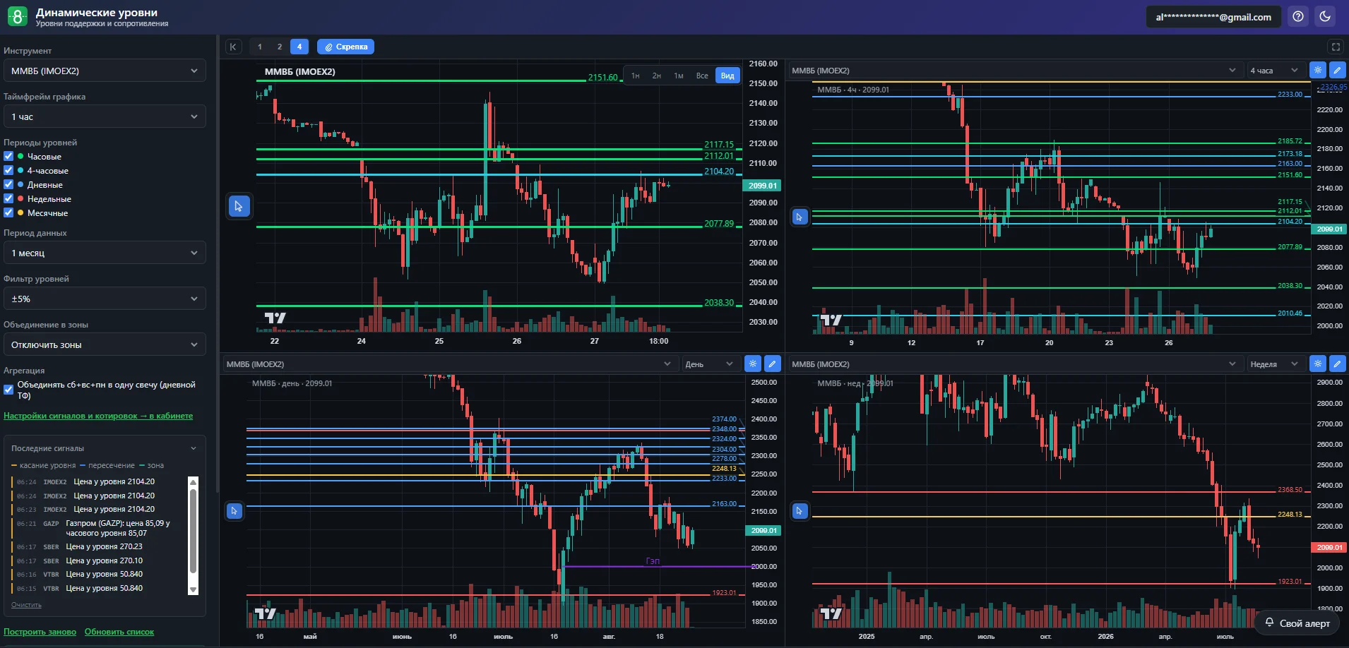Click Очистить to clear signals
Image resolution: width=1349 pixels, height=648 pixels.
pos(26,605)
